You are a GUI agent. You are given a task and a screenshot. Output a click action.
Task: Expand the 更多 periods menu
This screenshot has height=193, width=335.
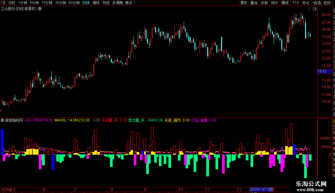(x=130, y=3)
